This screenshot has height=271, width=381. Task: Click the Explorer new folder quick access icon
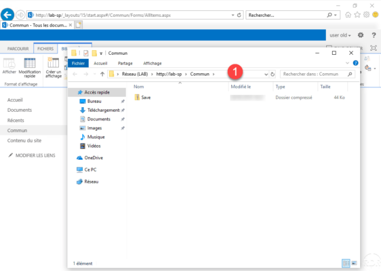tap(94, 53)
